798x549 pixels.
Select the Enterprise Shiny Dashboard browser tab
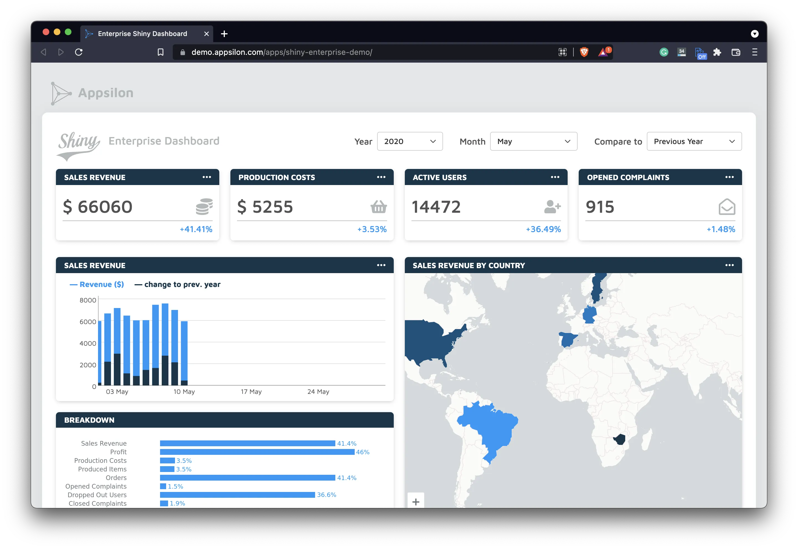[x=143, y=34]
